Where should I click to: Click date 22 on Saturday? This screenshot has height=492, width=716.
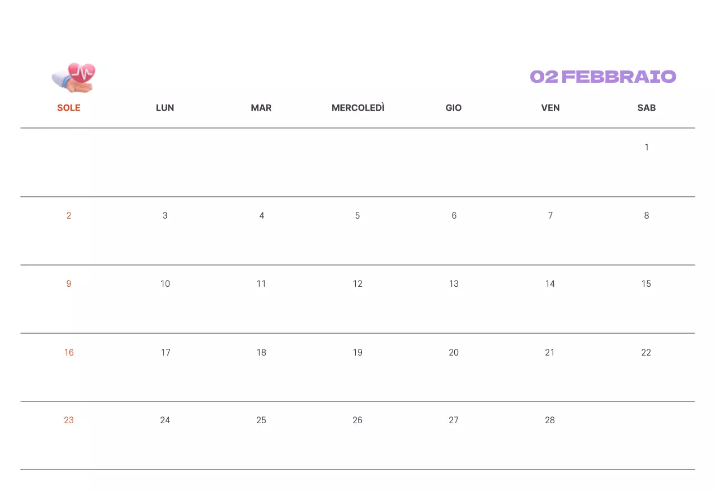(x=646, y=353)
